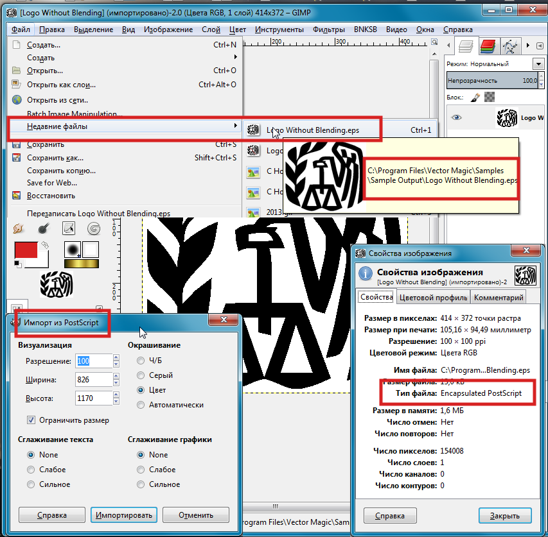Toggle visibility eye of Logo layer

click(x=456, y=117)
